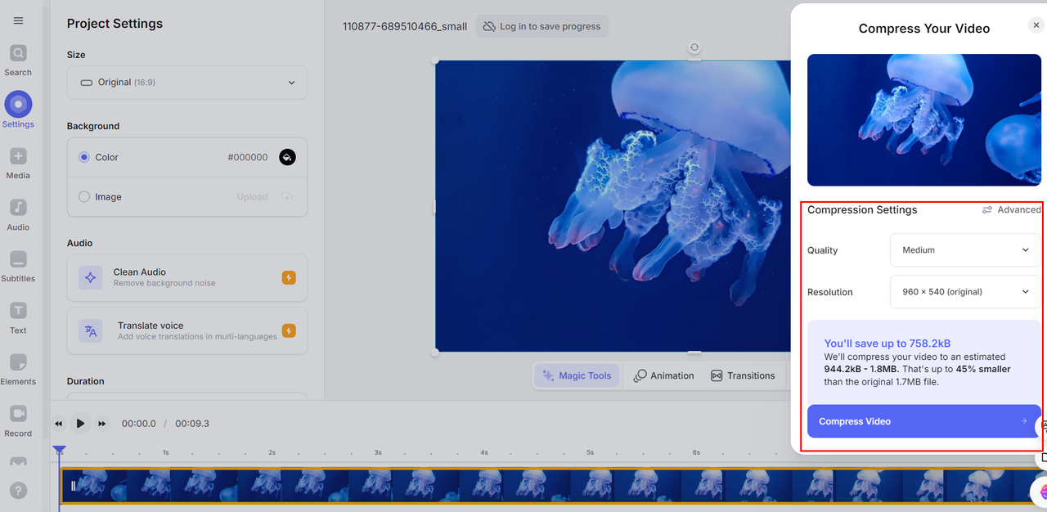Click the Project Settings heading

tap(115, 24)
